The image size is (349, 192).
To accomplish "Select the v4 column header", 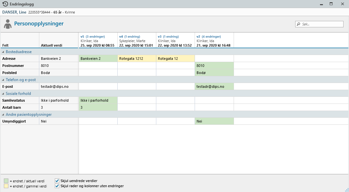I will pos(137,41).
